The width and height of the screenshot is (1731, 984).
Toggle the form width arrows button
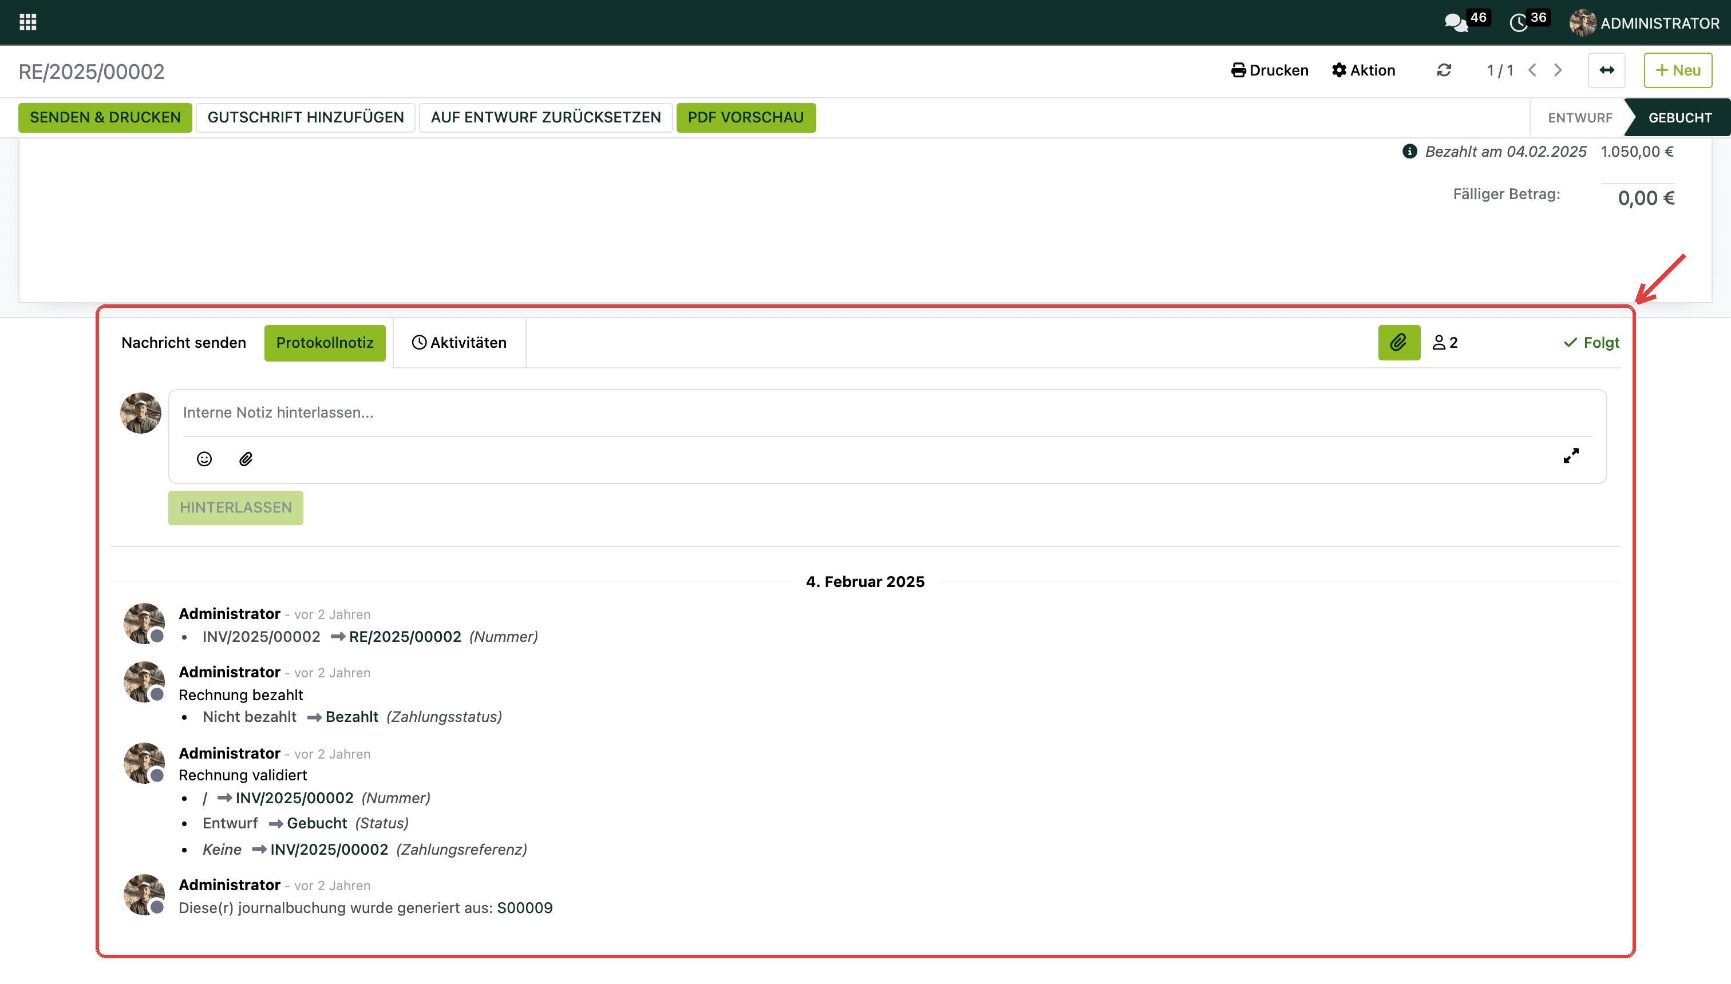pyautogui.click(x=1607, y=70)
